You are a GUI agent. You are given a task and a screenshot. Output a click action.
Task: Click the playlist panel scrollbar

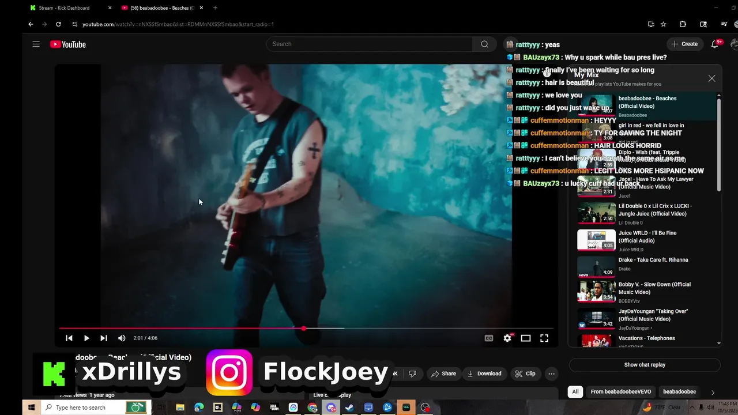[718, 144]
